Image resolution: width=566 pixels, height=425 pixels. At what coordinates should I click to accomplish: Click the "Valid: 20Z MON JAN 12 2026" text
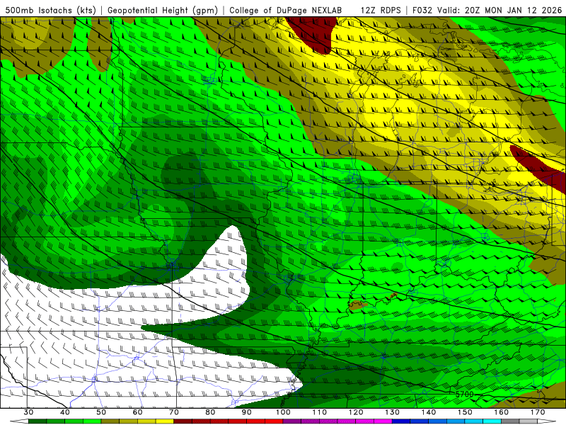(499, 10)
